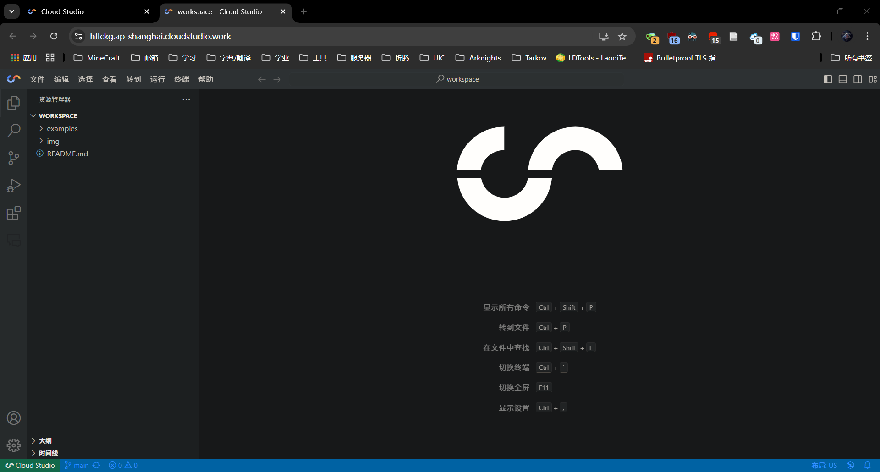
Task: Open the customize layout icon
Action: [x=873, y=79]
